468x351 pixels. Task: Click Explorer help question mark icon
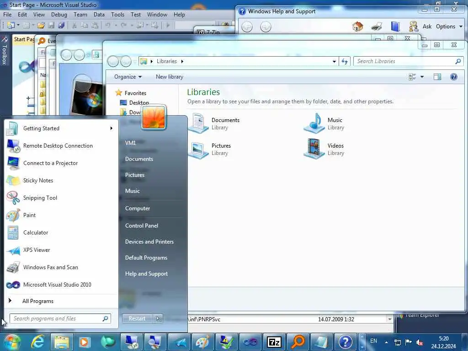[x=454, y=77]
